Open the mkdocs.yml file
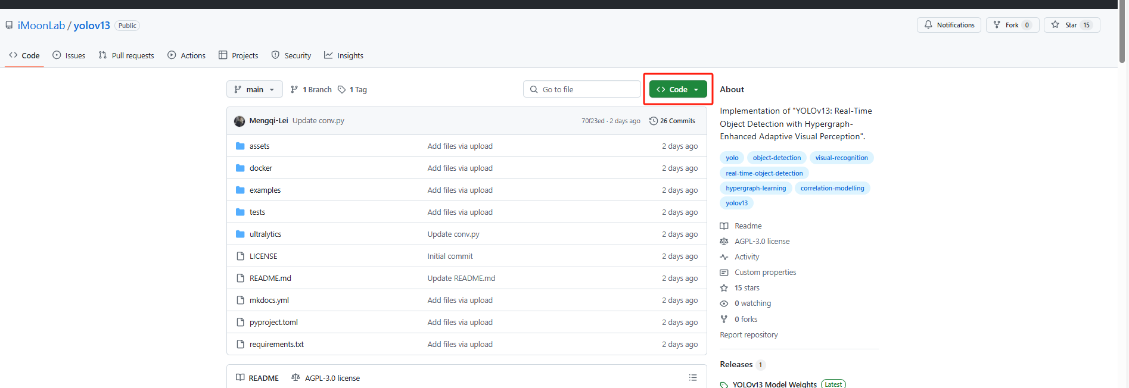Screen dimensions: 1129x388 pyautogui.click(x=269, y=301)
